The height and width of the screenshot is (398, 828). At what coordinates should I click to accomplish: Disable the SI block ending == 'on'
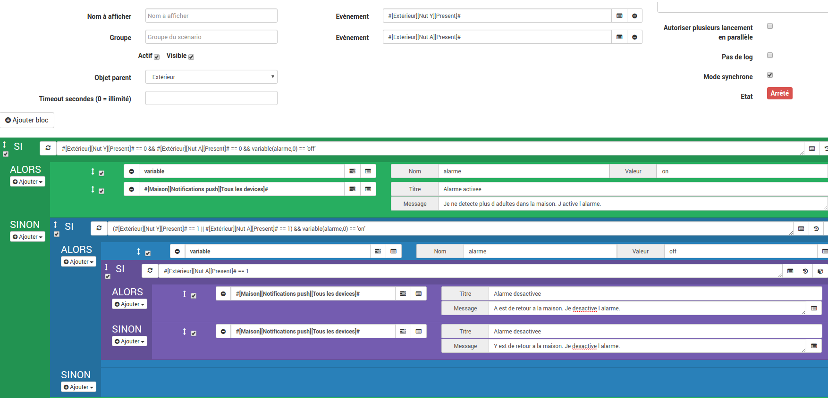click(57, 234)
